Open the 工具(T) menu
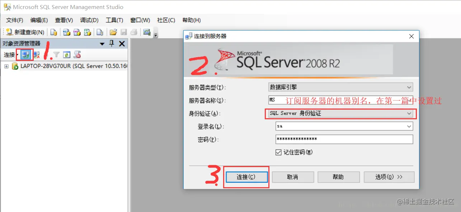The image size is (461, 212). click(114, 20)
